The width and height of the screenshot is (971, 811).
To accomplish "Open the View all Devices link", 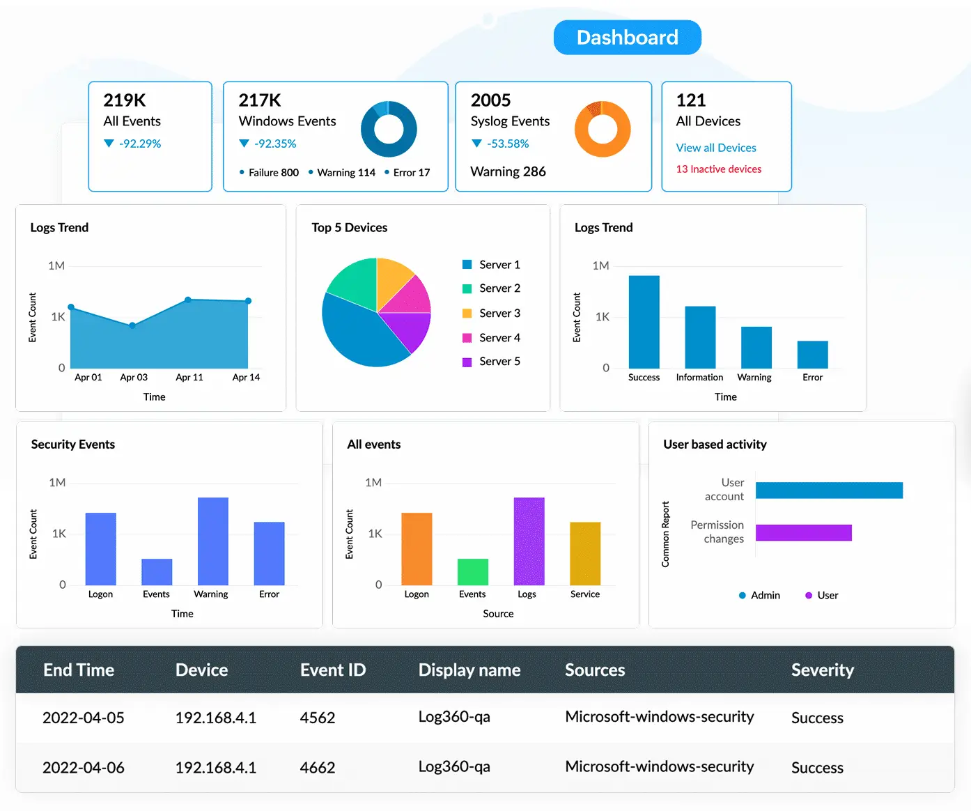I will [x=716, y=148].
